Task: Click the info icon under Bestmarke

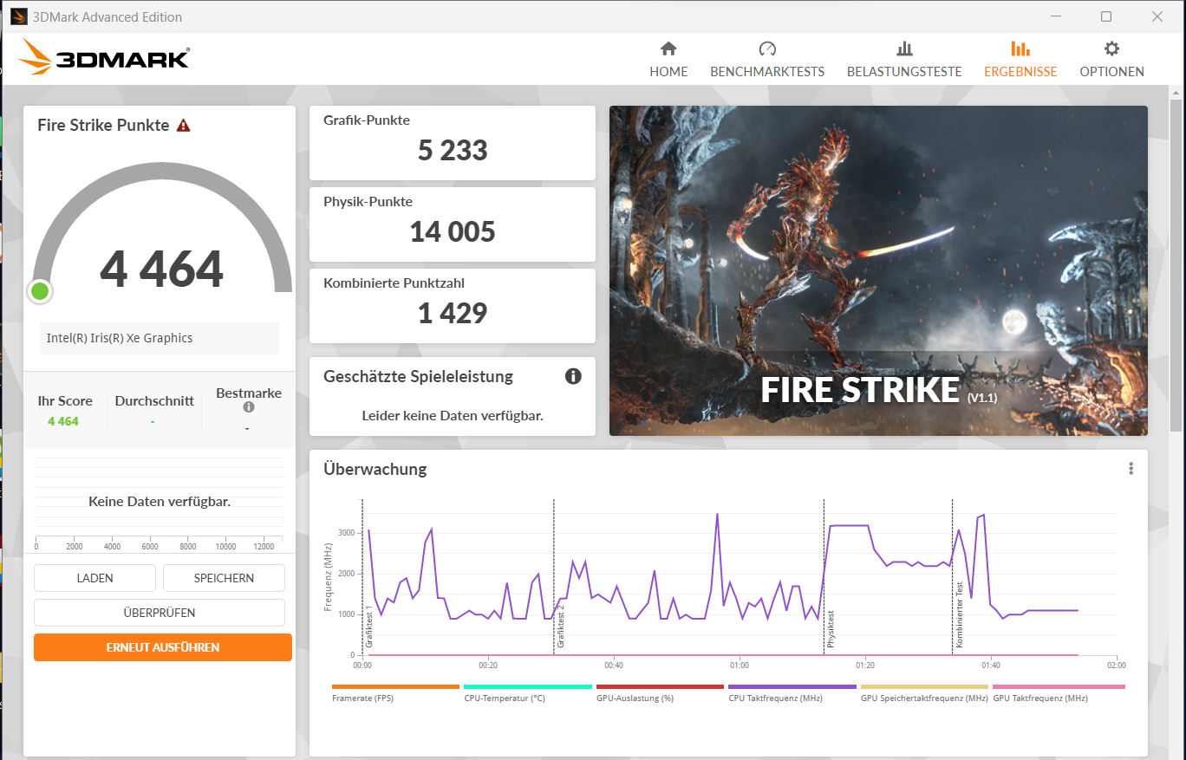Action: 249,407
